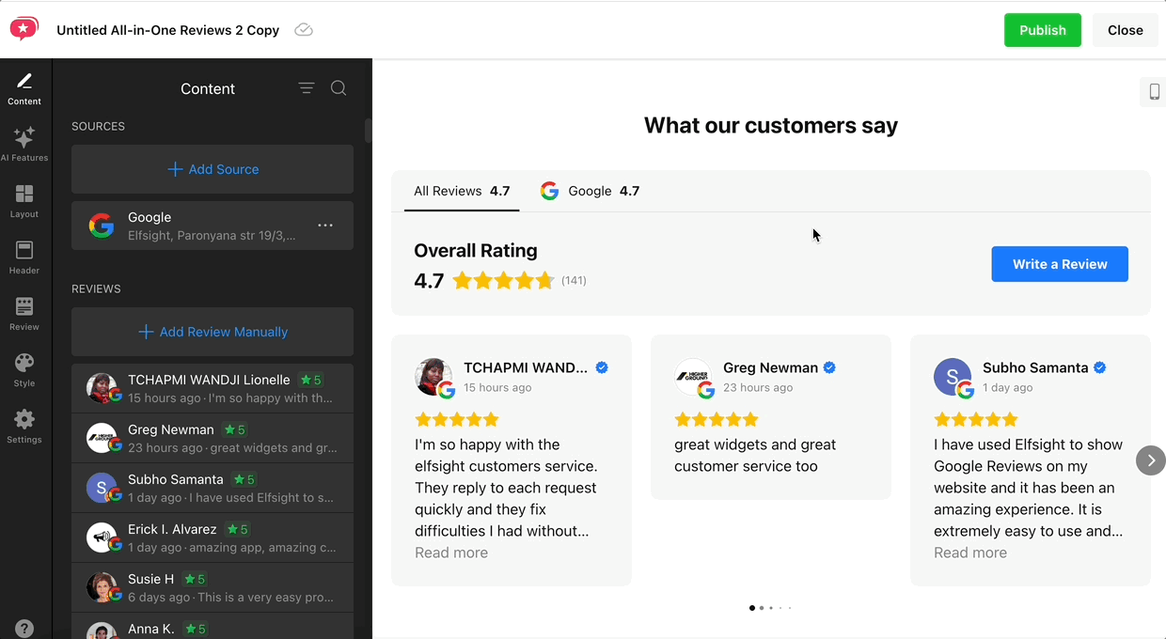The height and width of the screenshot is (639, 1166).
Task: Click the Write a Review button
Action: tap(1059, 264)
